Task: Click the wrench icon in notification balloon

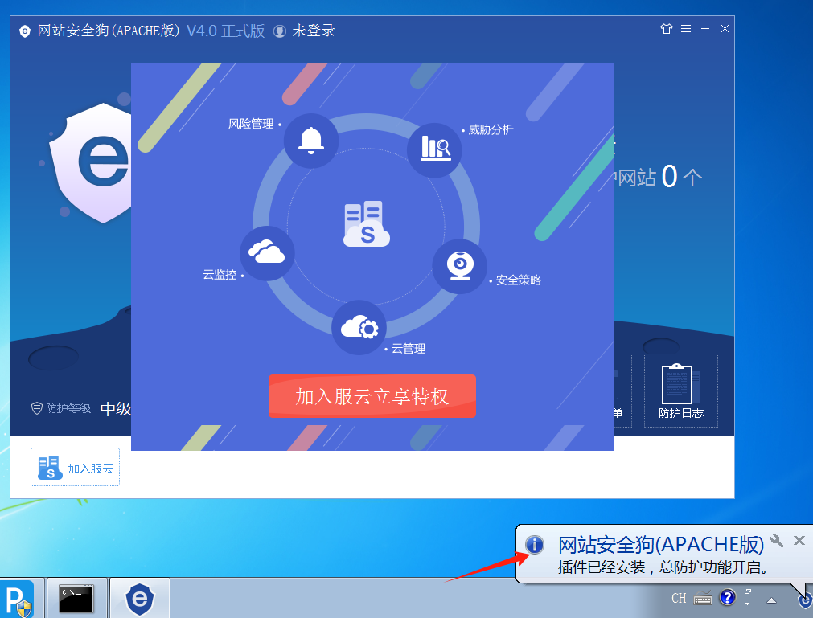Action: point(777,541)
